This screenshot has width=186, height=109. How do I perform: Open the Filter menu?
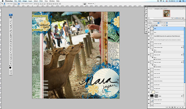pyautogui.click(x=41, y=1)
